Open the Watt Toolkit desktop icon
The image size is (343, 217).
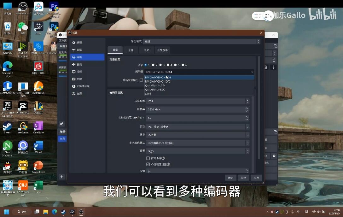39,48
